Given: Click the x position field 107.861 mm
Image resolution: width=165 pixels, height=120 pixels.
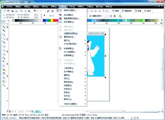Looking at the screenshot, I should click(10, 15).
